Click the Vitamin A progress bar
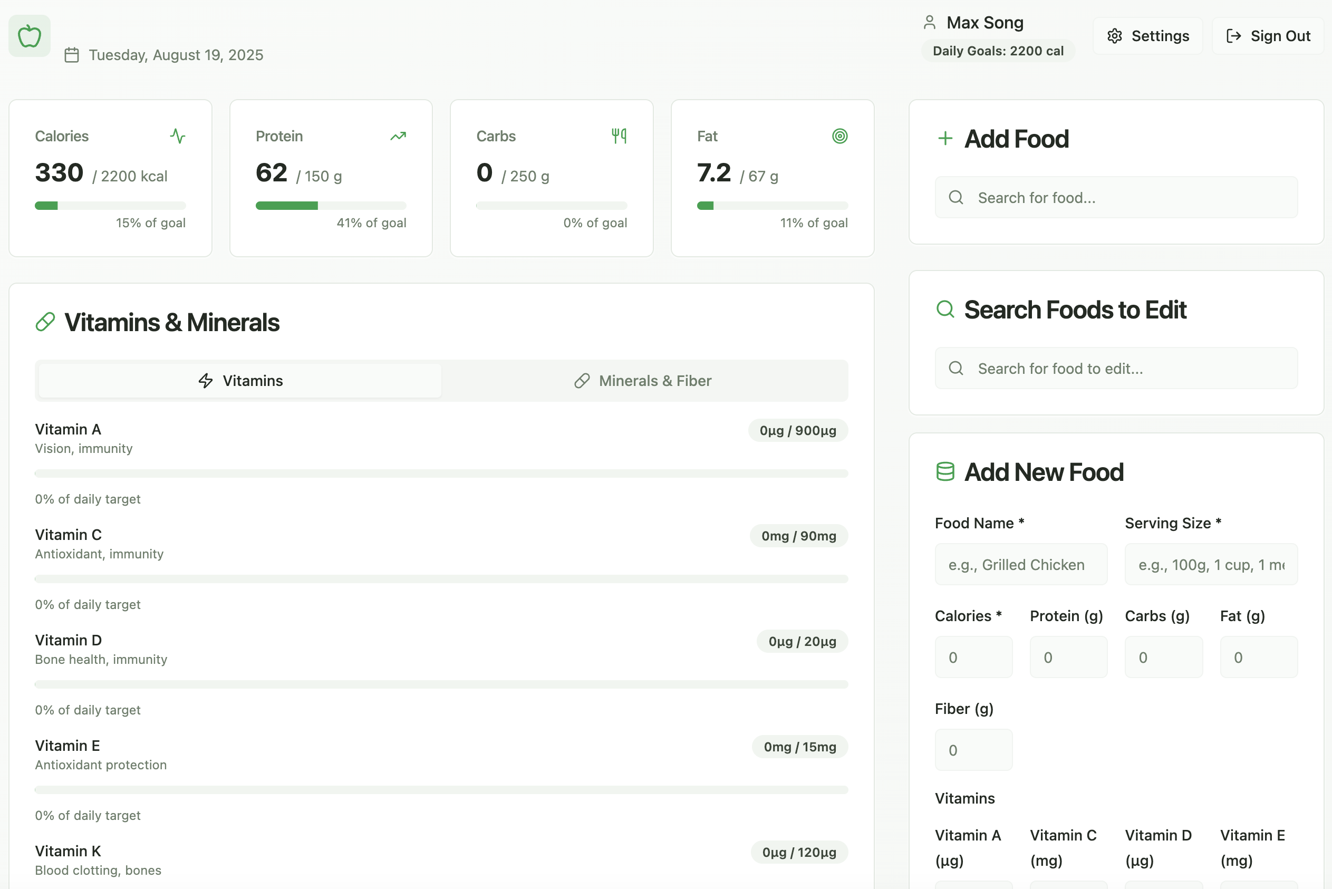This screenshot has height=889, width=1332. tap(442, 474)
